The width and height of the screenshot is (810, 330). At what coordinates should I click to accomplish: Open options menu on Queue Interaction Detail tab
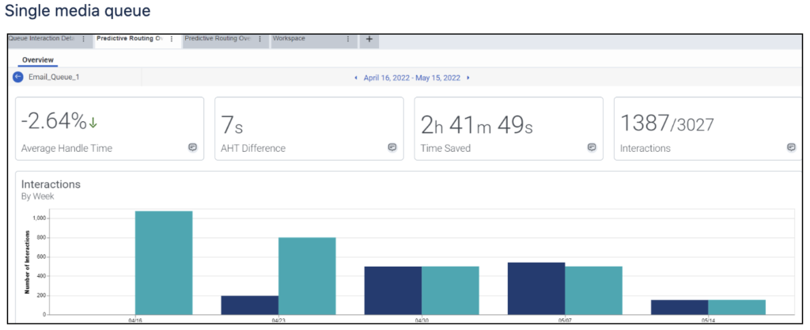[84, 39]
